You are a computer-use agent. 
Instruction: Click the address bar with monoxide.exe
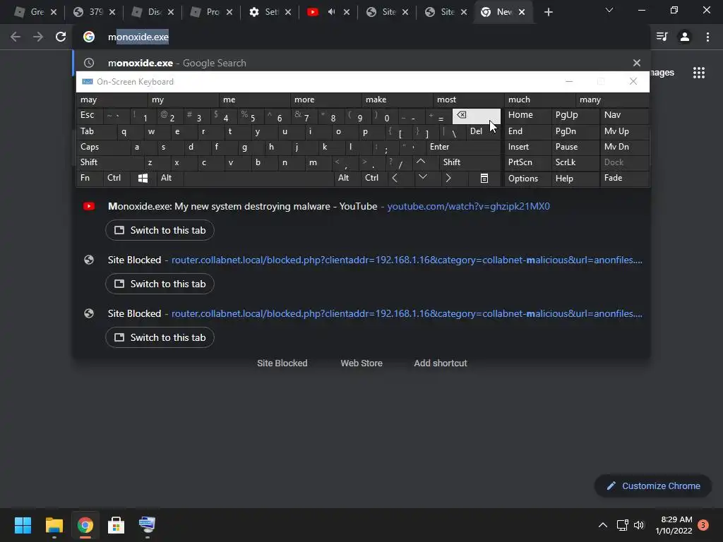359,37
